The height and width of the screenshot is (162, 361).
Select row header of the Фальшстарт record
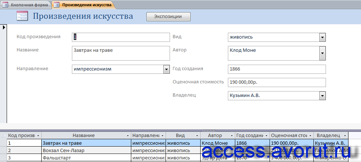click(3, 158)
